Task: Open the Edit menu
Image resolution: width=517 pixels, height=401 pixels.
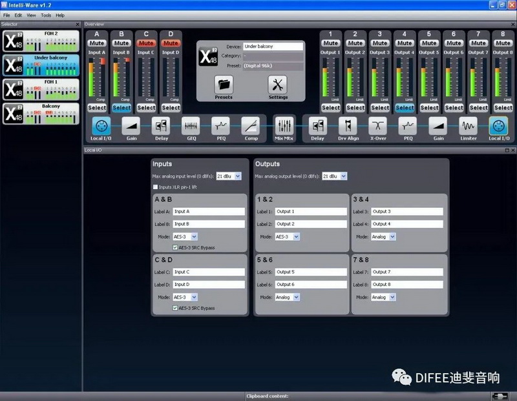Action: coord(18,15)
